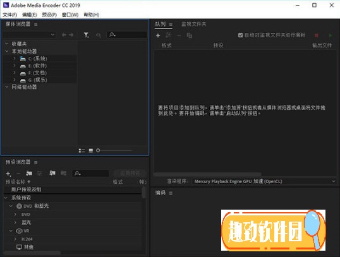Expand the 蓝光 preset subgroup
340x257 pixels.
(x=15, y=222)
